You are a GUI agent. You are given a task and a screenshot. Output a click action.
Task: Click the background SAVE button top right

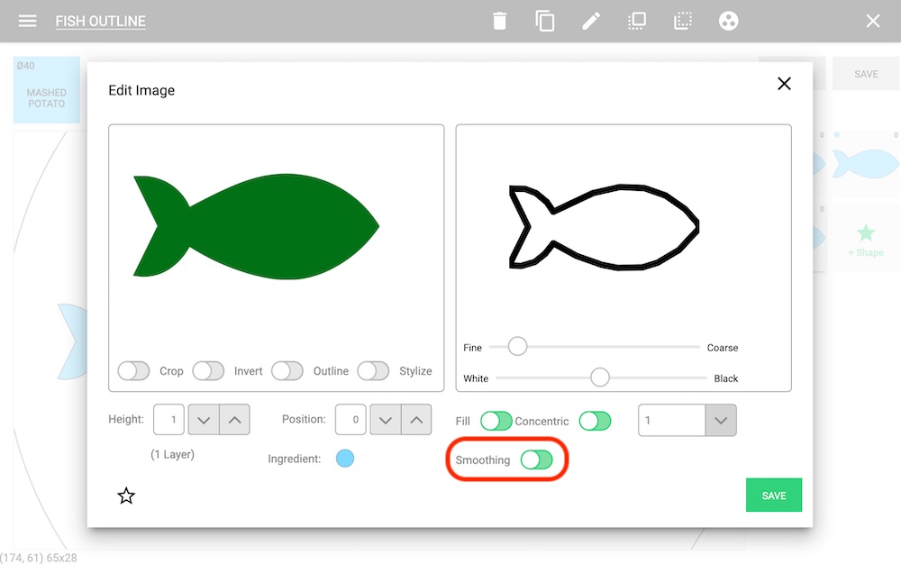point(866,74)
